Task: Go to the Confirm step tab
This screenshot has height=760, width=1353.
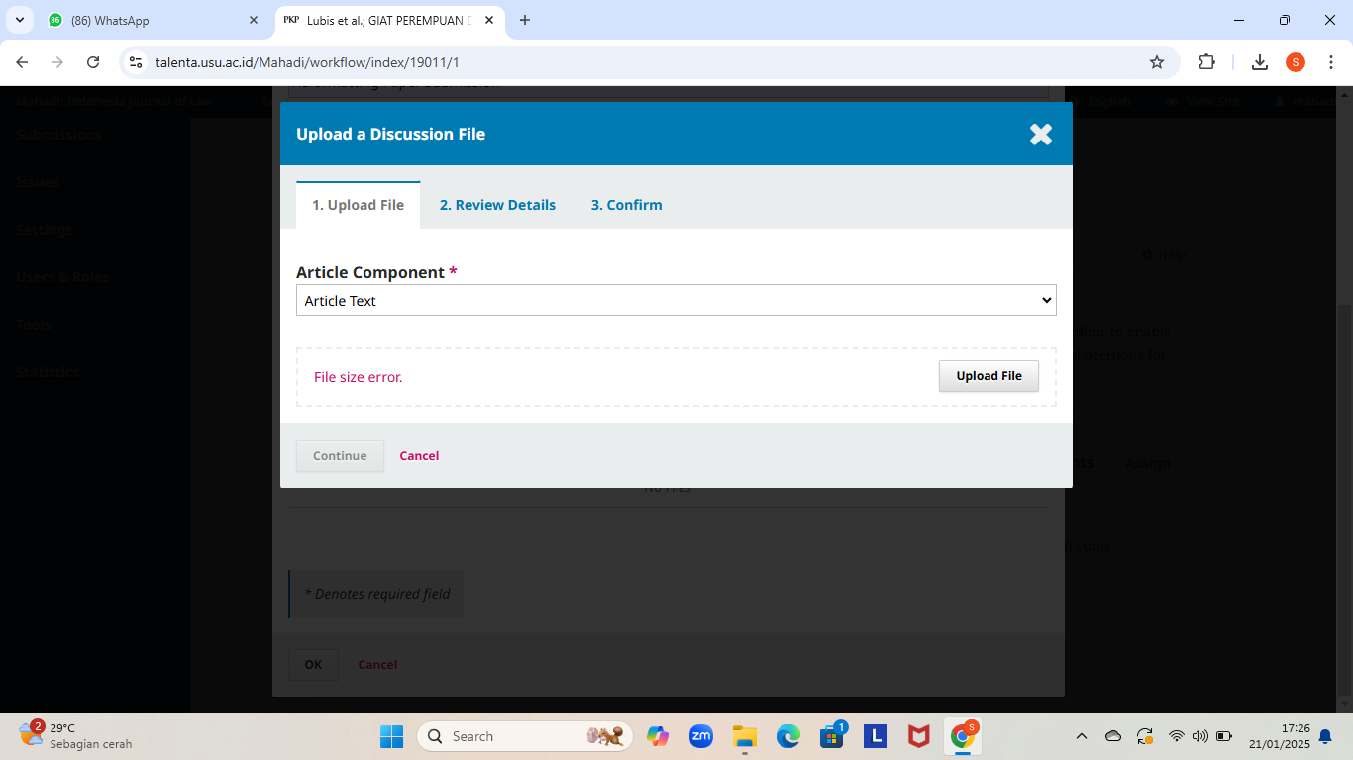Action: click(x=627, y=205)
